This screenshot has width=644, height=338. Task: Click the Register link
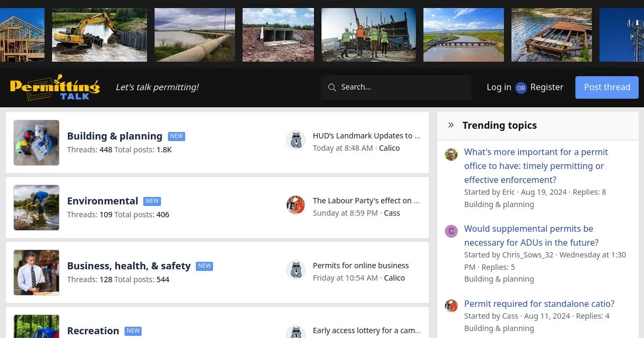click(x=547, y=87)
